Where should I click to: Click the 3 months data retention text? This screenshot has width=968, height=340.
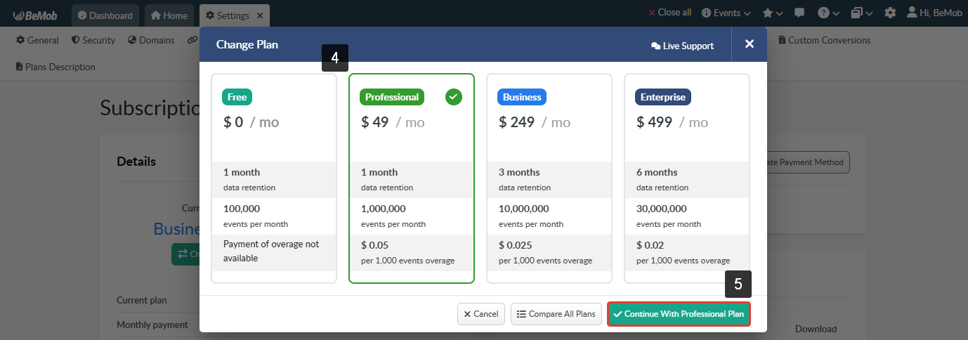pos(520,172)
